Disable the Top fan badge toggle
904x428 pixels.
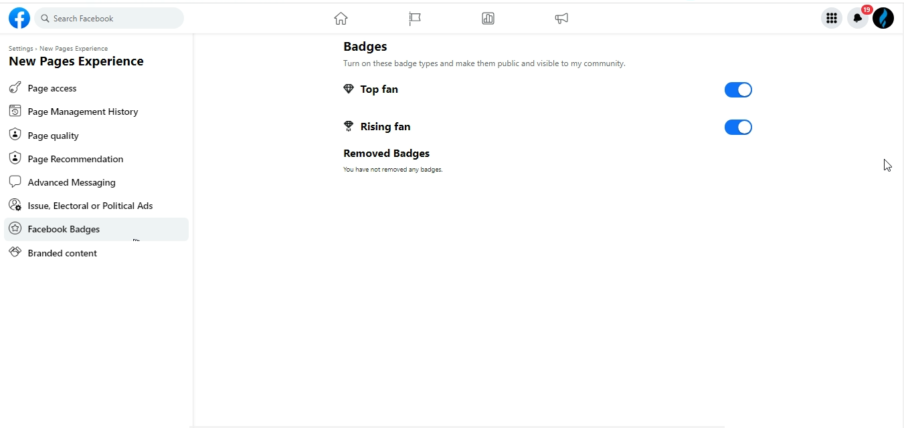point(738,89)
